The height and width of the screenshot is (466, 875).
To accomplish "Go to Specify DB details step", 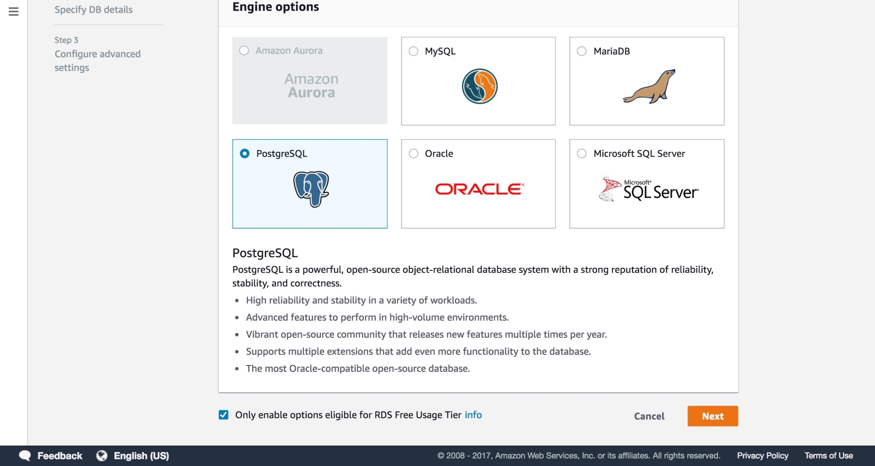I will tap(93, 10).
